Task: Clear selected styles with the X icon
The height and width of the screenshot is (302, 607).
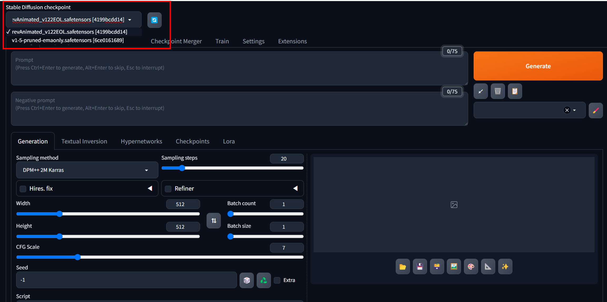Action: tap(567, 110)
